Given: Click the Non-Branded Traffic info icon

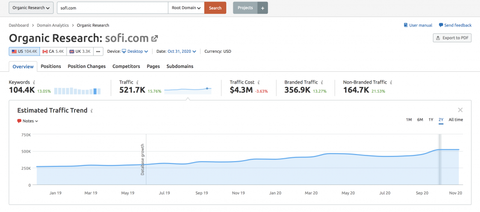Looking at the screenshot, I should [x=391, y=82].
